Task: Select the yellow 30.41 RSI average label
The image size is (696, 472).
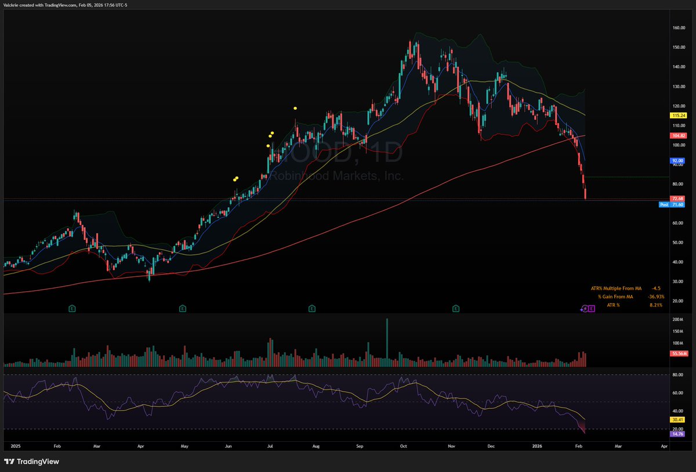Action: [679, 420]
